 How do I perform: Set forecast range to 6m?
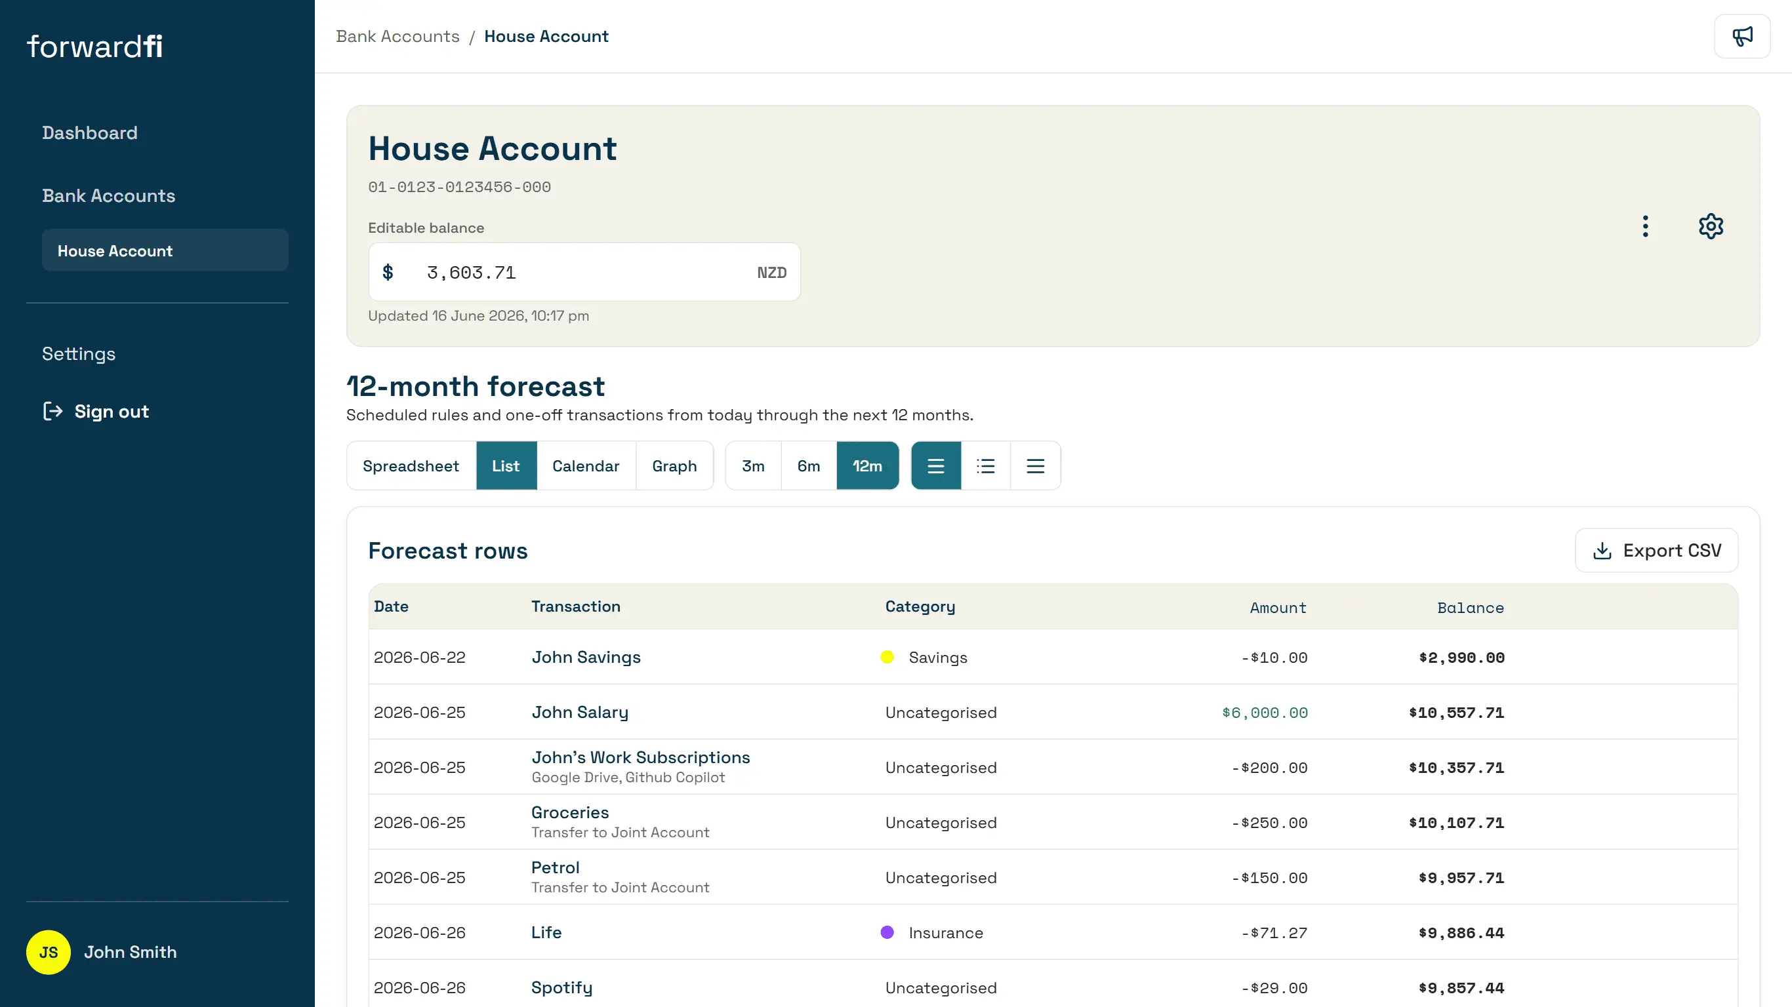808,466
